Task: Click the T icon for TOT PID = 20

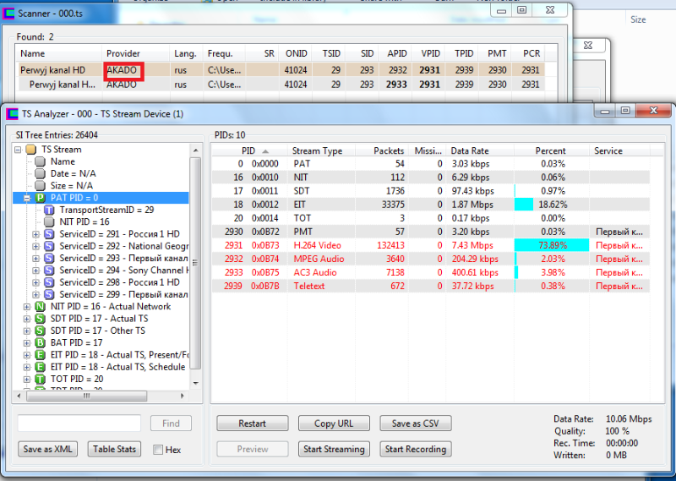Action: [39, 380]
